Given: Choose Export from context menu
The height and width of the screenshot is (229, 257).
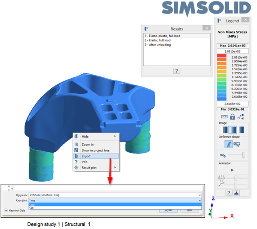Looking at the screenshot, I should pyautogui.click(x=96, y=156).
